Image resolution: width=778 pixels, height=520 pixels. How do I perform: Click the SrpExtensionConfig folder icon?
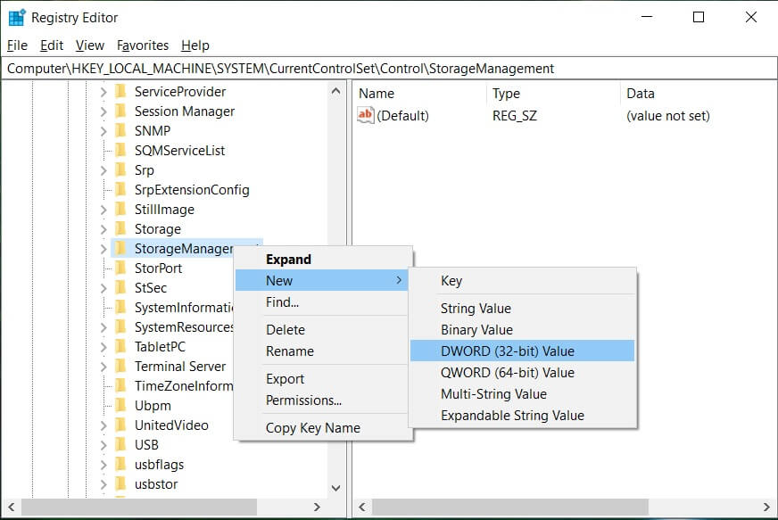click(x=120, y=190)
